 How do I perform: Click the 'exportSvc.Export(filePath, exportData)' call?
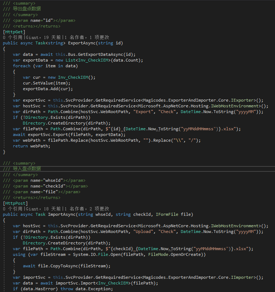pyautogui.click(x=76, y=135)
